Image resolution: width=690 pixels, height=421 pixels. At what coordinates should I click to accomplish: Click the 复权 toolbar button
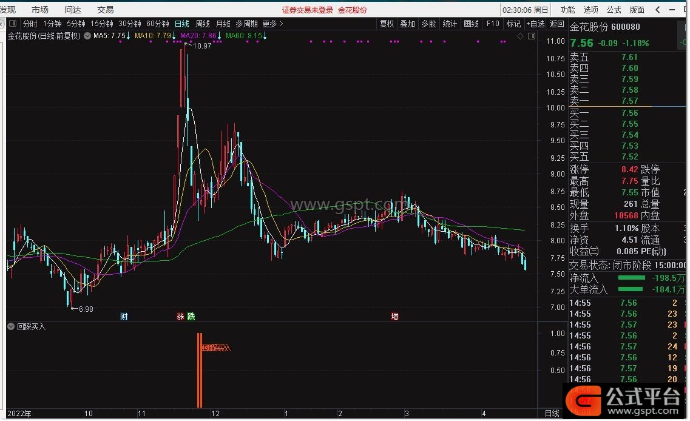pos(387,24)
